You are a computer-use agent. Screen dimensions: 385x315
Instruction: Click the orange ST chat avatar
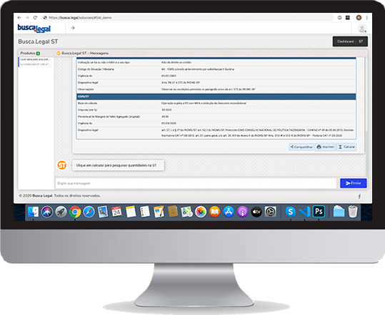click(62, 165)
